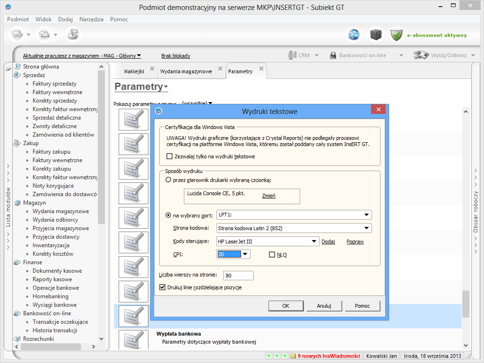Click the green shield e-abonament icon

(x=397, y=35)
